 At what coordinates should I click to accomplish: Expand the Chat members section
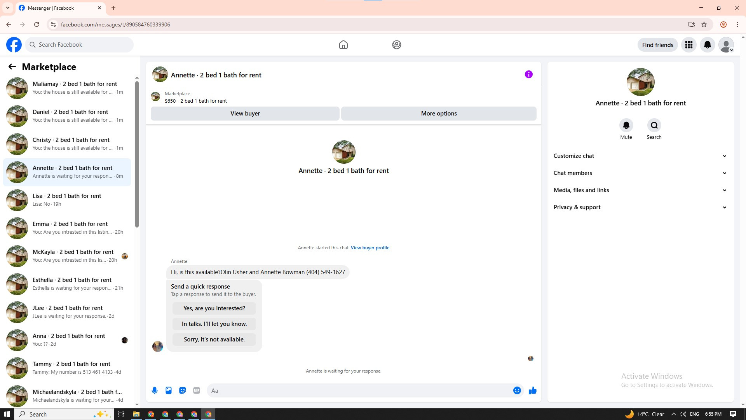click(x=640, y=173)
